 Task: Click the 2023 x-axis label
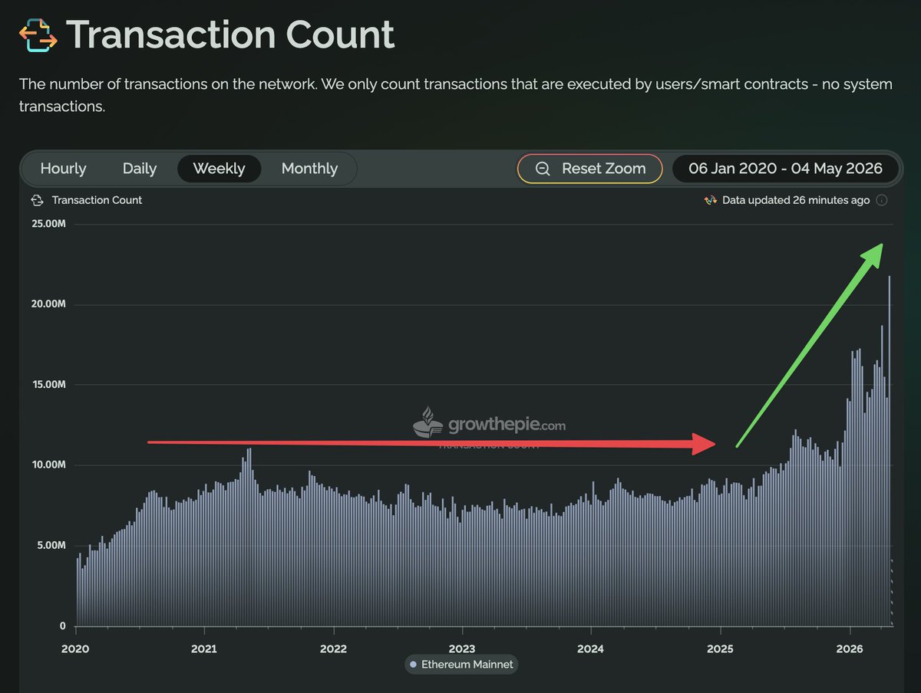point(462,649)
